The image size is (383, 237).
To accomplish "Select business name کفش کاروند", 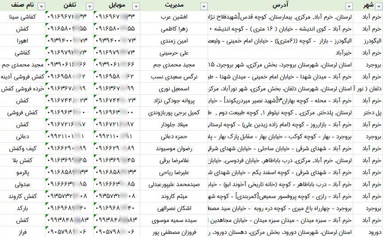I will 23,196.
